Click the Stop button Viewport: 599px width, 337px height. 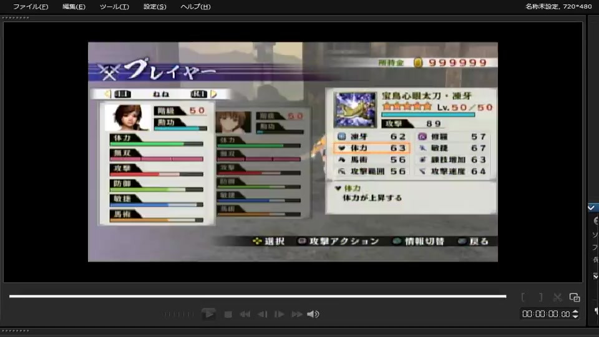[228, 315]
